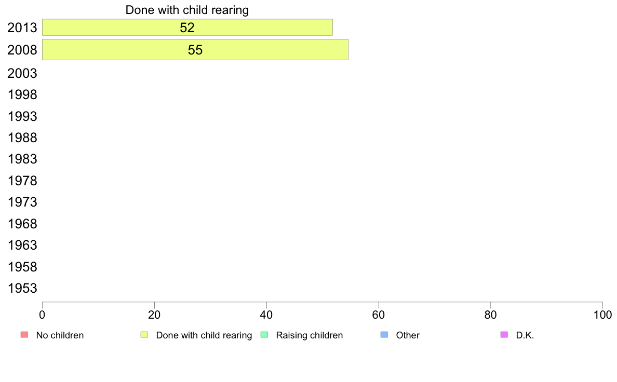This screenshot has height=382, width=617.
Task: Click the 40 tick on the x-axis
Action: (266, 315)
